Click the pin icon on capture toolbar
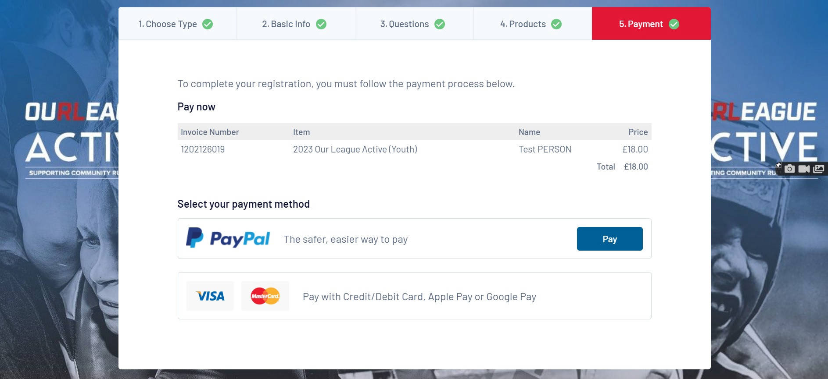Screen dimensions: 828x379 pos(778,165)
